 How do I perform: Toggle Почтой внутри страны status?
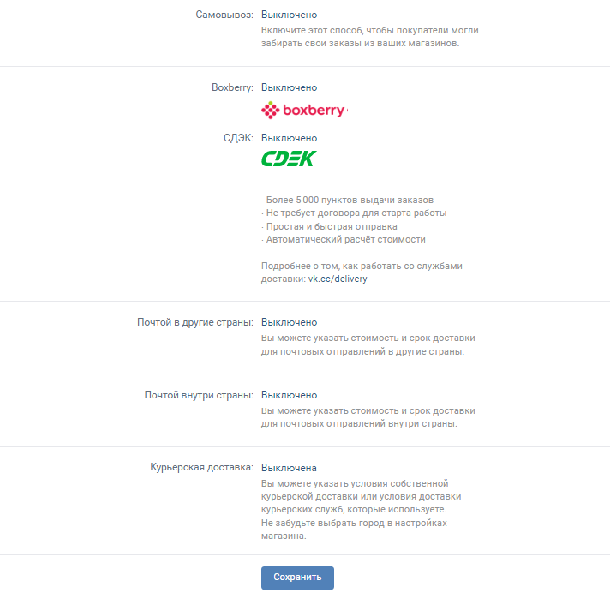[x=289, y=395]
